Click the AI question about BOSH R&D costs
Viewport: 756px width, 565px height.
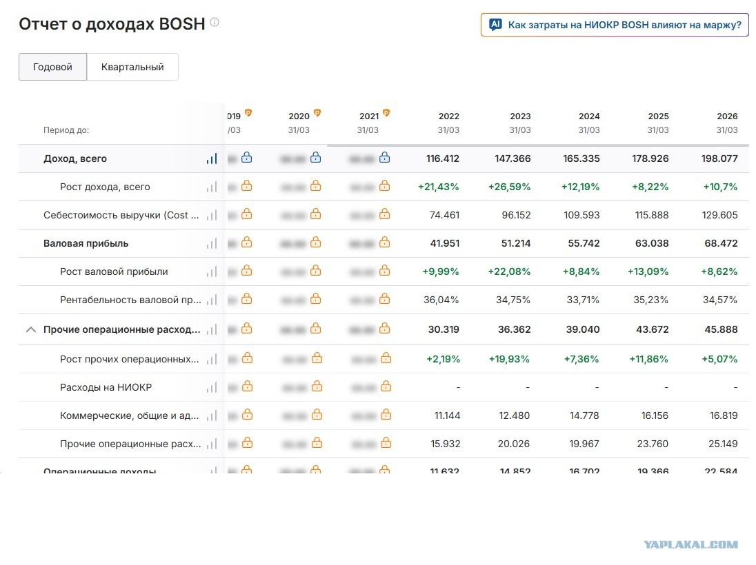[x=615, y=25]
